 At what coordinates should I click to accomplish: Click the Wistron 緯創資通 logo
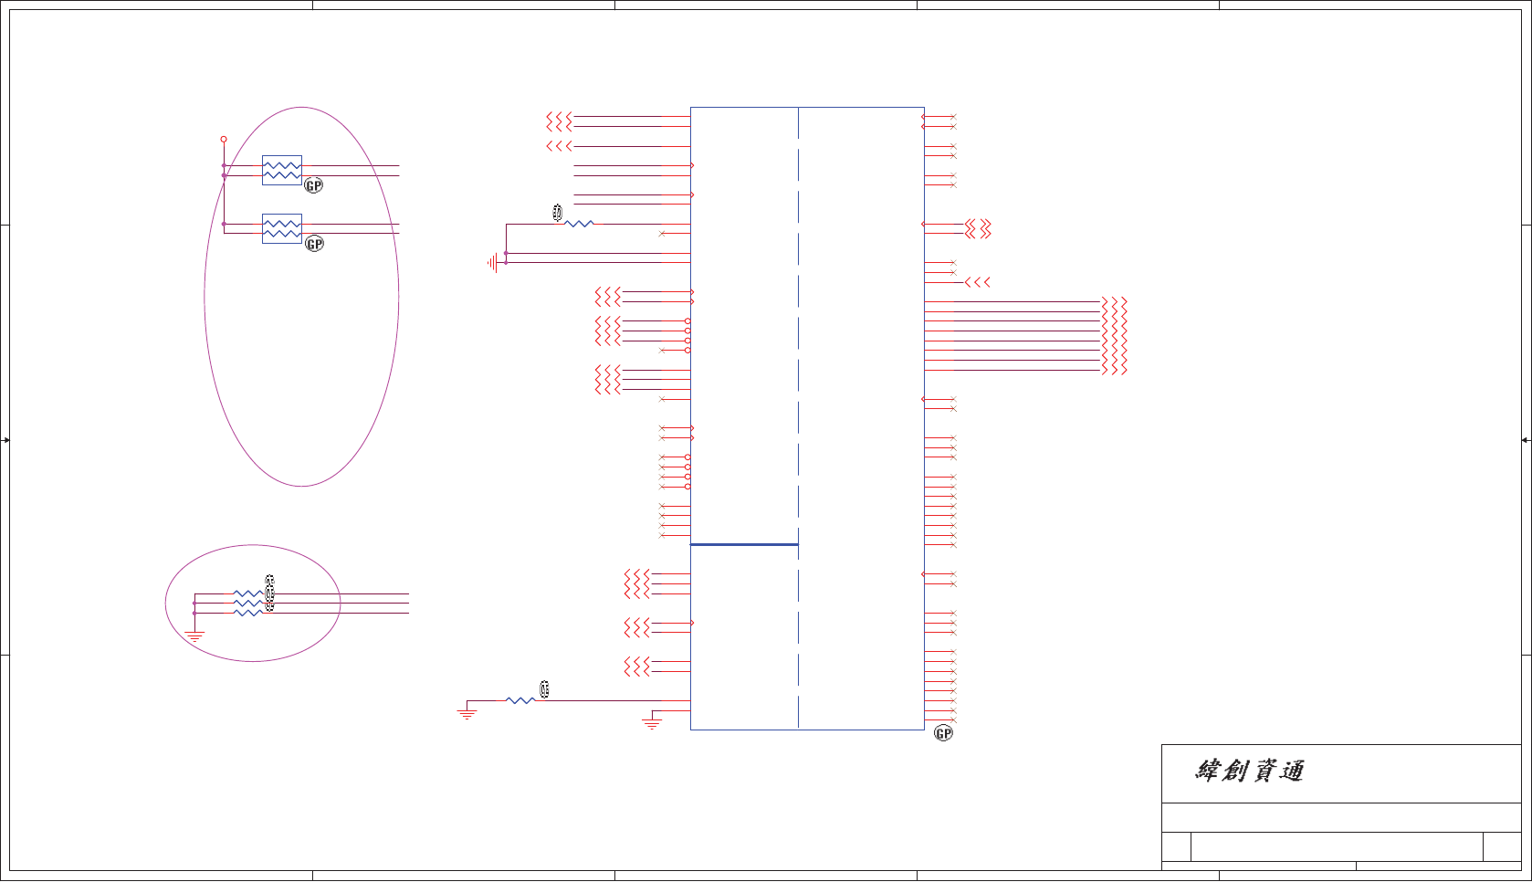(1250, 772)
